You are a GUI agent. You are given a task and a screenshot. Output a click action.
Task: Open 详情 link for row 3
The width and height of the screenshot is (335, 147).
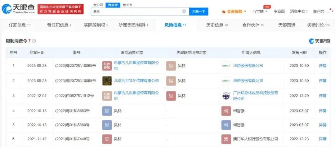[323, 96]
